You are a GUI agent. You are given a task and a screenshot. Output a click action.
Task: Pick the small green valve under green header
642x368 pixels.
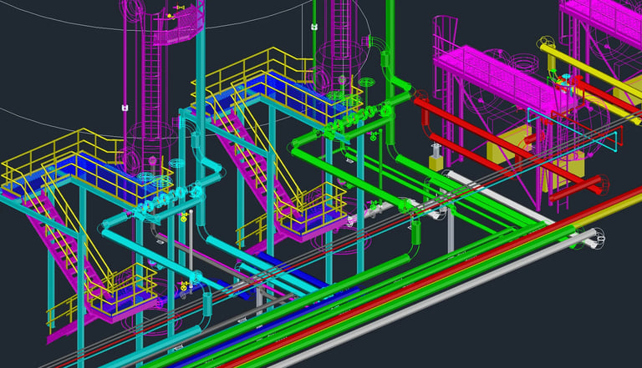(x=373, y=137)
